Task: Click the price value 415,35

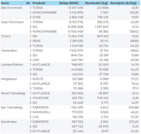Action: (134, 12)
